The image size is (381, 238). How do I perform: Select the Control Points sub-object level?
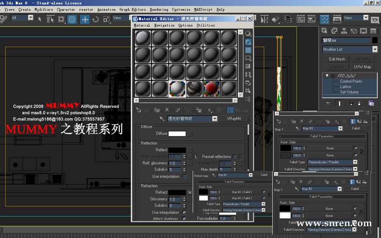coord(351,81)
